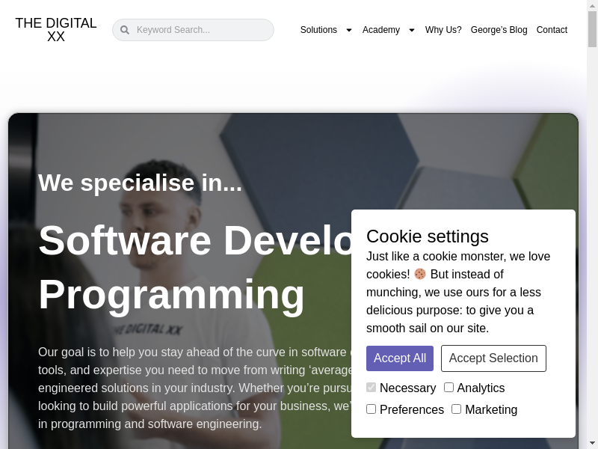This screenshot has width=598, height=449.
Task: Expand the Solutions dropdown arrow
Action: click(348, 31)
